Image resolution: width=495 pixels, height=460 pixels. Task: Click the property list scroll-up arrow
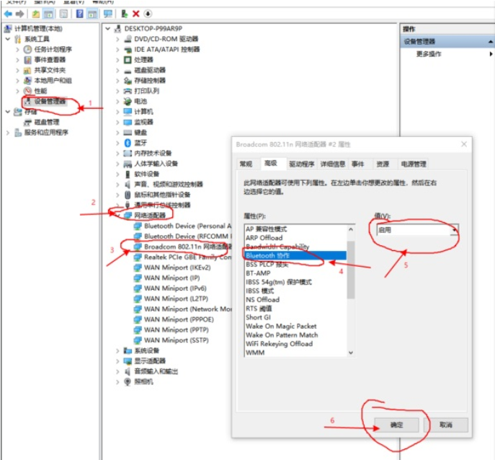click(x=351, y=229)
